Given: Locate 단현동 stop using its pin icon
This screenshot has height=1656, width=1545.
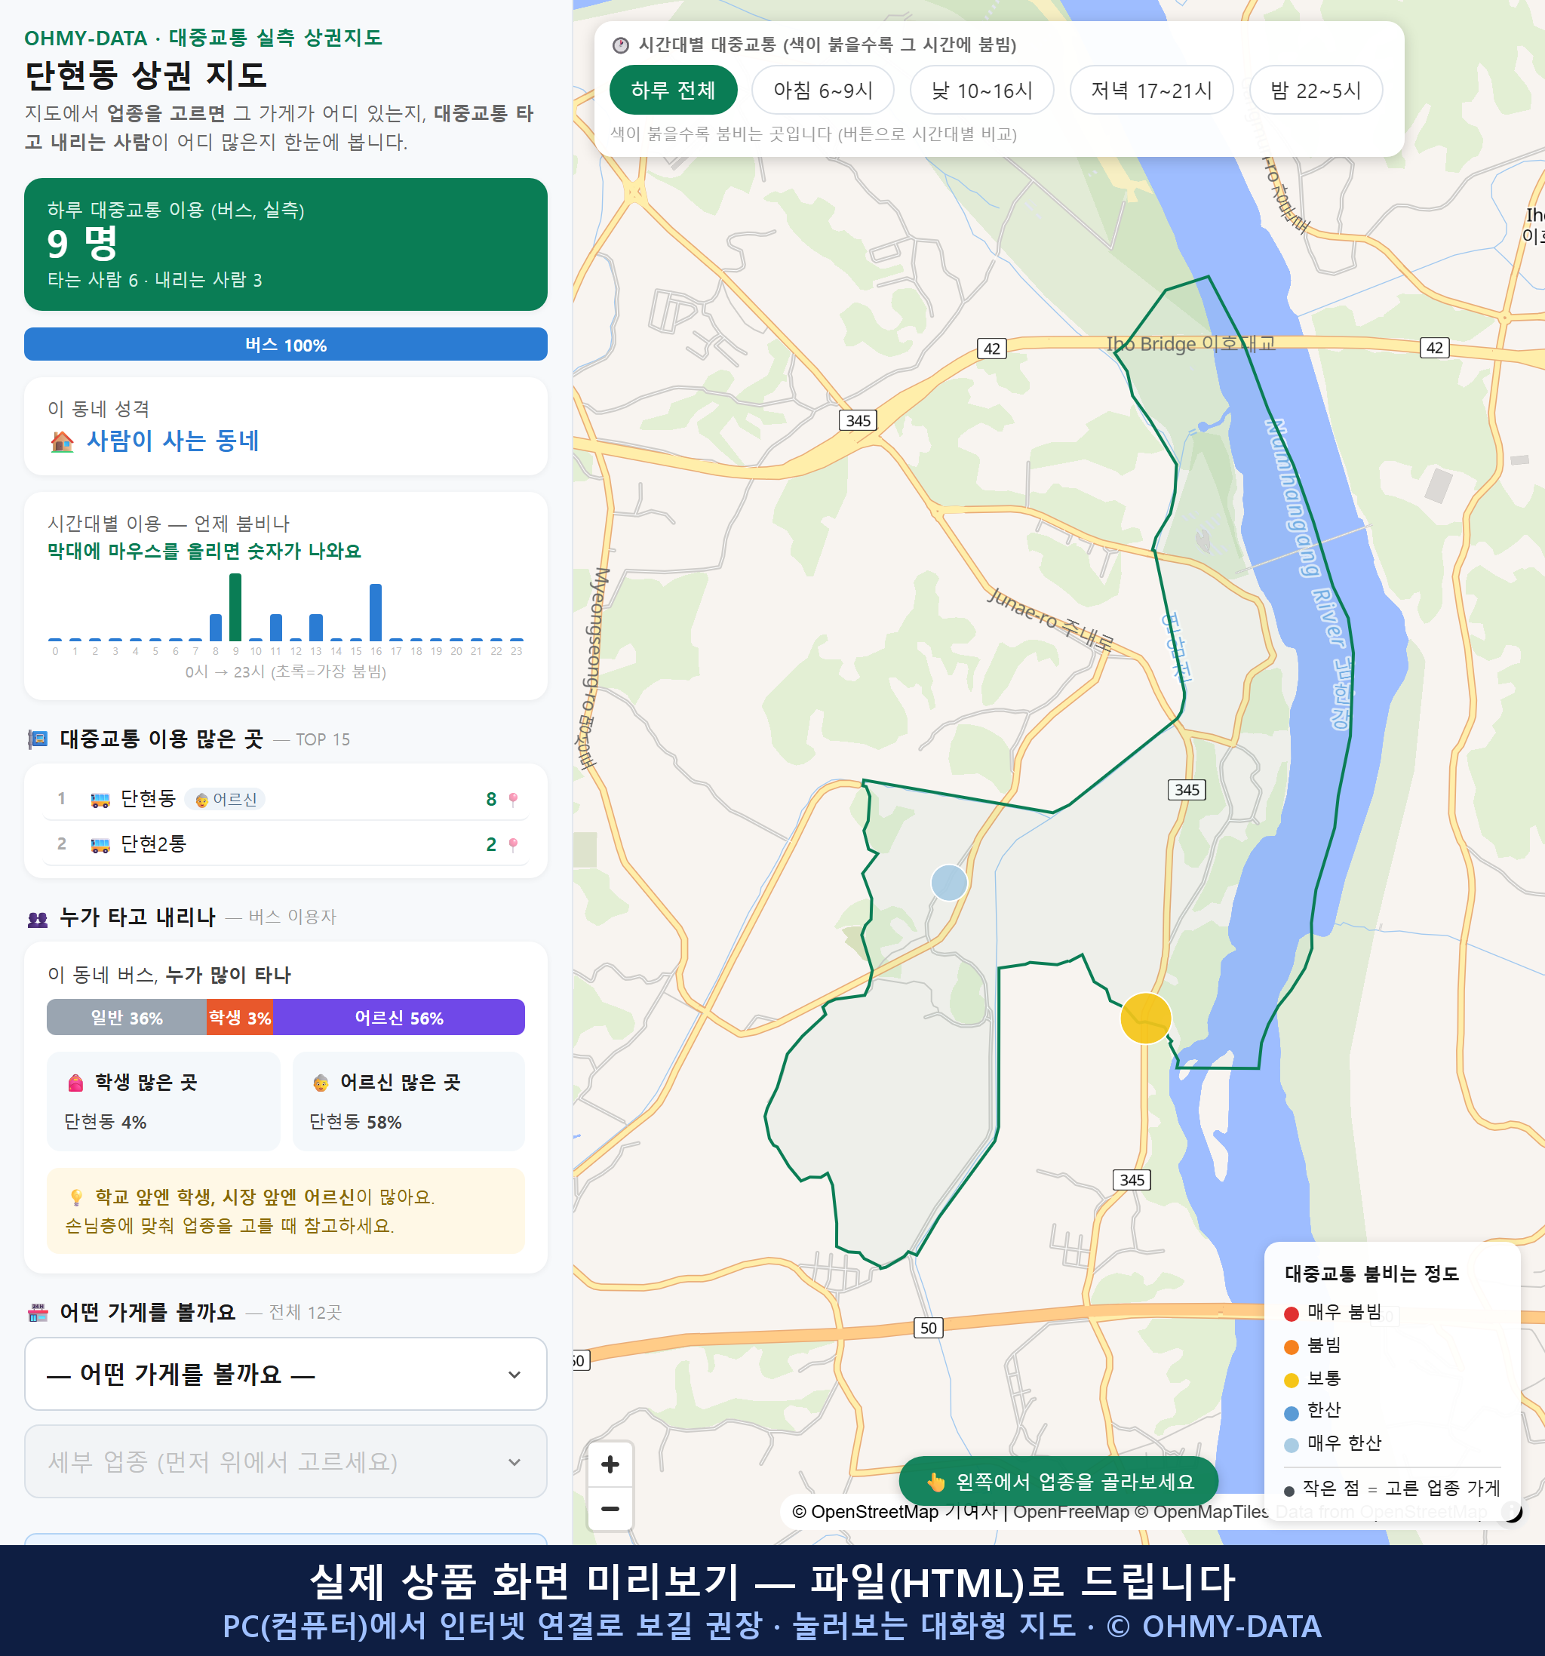Looking at the screenshot, I should (x=513, y=800).
